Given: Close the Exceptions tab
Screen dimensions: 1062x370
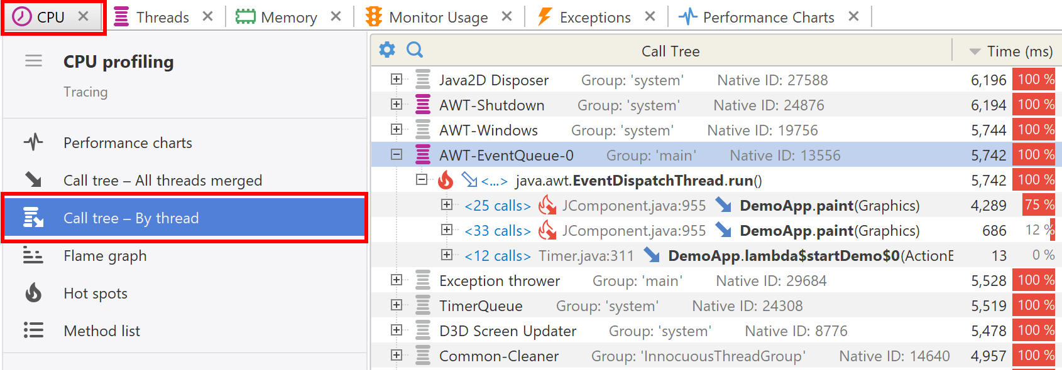Looking at the screenshot, I should coord(650,17).
